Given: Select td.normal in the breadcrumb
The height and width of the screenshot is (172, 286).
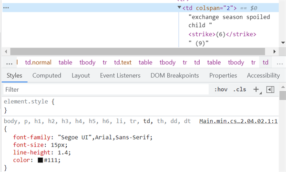Looking at the screenshot, I should coord(38,63).
